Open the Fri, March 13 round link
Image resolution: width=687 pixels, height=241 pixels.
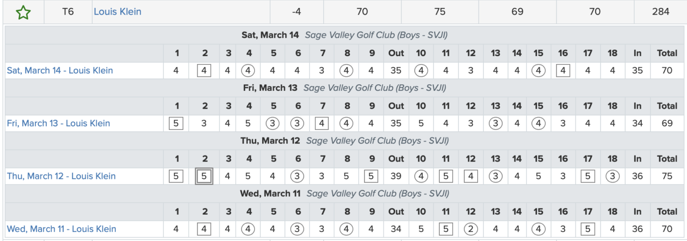(x=58, y=123)
